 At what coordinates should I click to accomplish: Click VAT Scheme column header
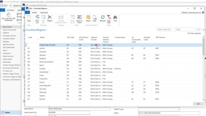160,37
